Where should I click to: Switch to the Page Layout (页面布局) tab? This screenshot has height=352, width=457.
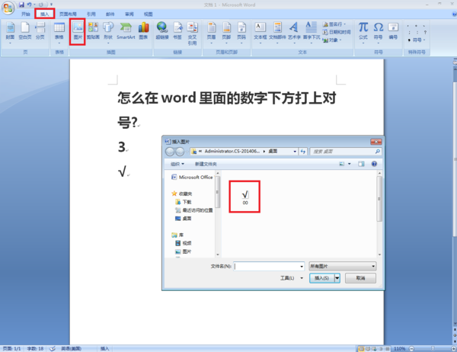coord(68,14)
